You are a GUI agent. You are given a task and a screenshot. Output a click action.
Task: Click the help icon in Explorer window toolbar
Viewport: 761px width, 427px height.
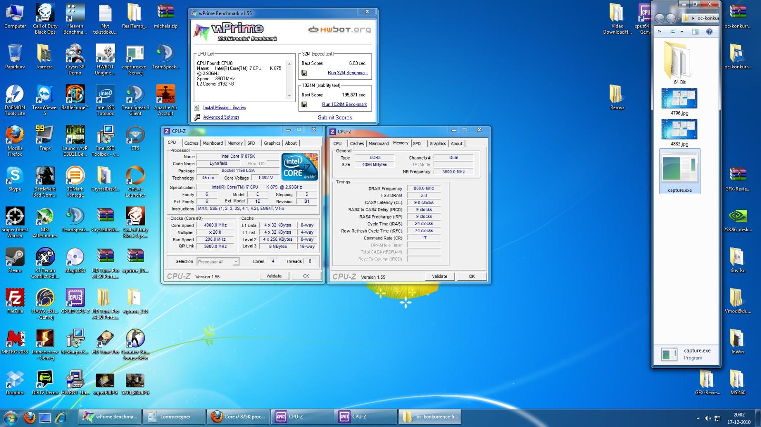click(709, 32)
